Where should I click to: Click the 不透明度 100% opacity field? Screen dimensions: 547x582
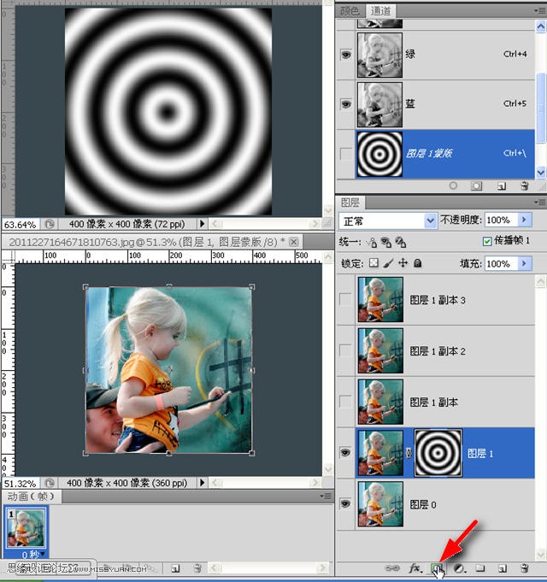click(x=501, y=220)
